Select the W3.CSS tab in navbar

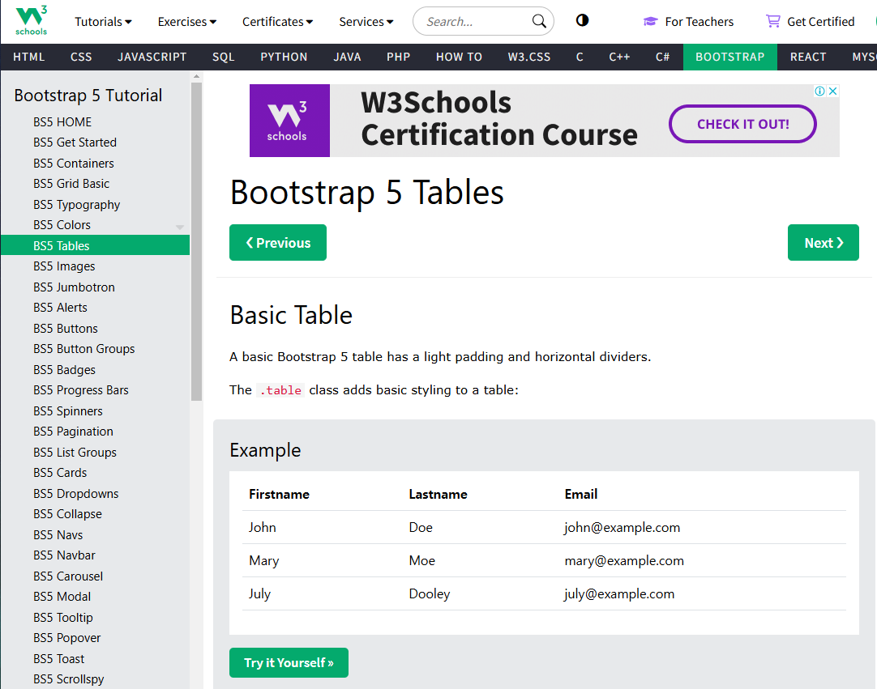point(528,57)
